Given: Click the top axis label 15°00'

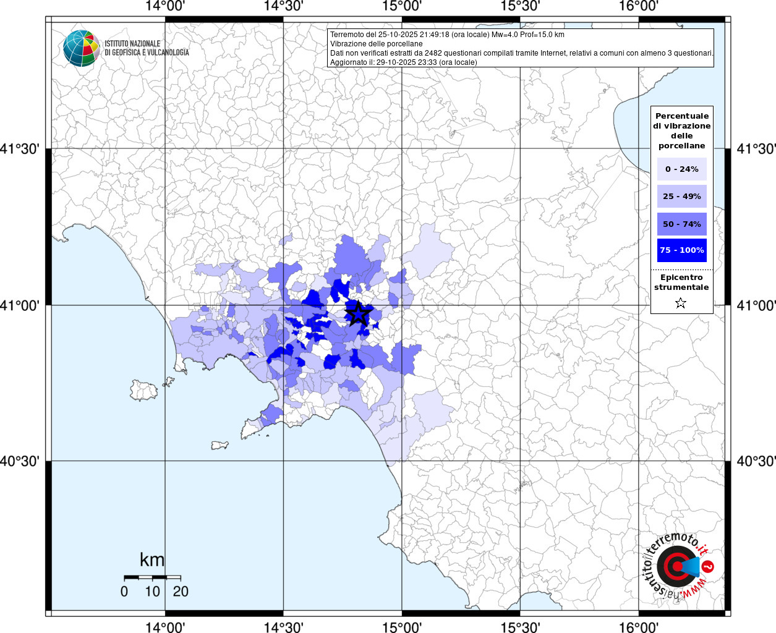Looking at the screenshot, I should coord(402,6).
